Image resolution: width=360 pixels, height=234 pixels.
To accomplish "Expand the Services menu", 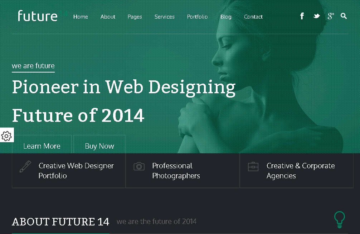I will 164,17.
